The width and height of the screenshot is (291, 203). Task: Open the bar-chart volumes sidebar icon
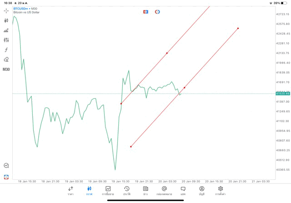pyautogui.click(x=6, y=30)
